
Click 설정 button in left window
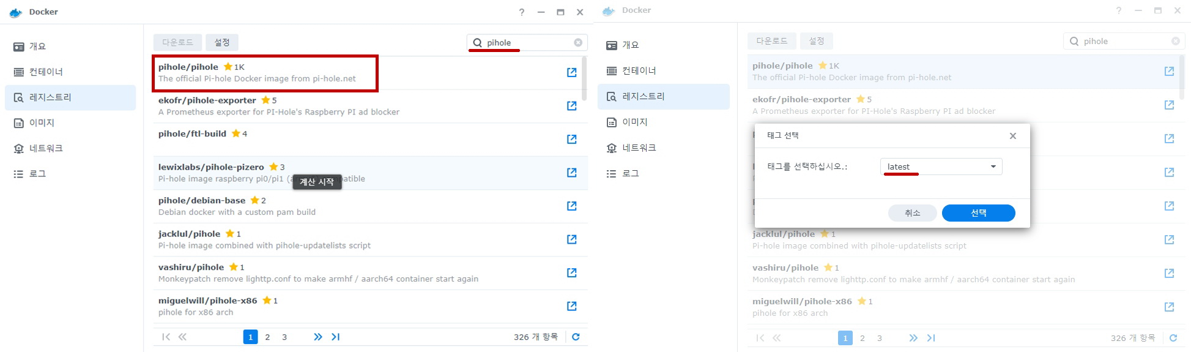click(222, 42)
